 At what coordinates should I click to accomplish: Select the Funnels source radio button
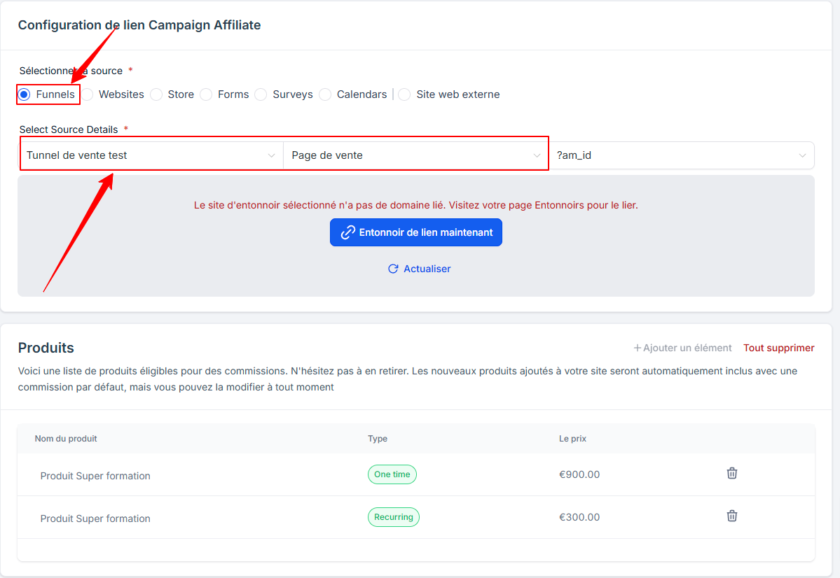click(24, 94)
